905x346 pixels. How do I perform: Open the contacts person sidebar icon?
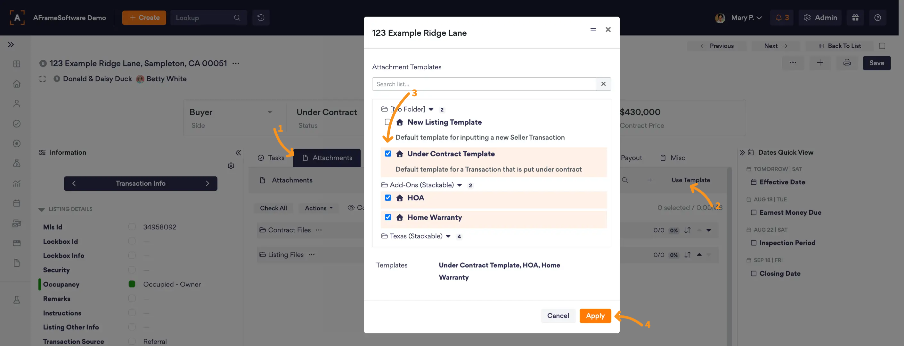coord(17,104)
